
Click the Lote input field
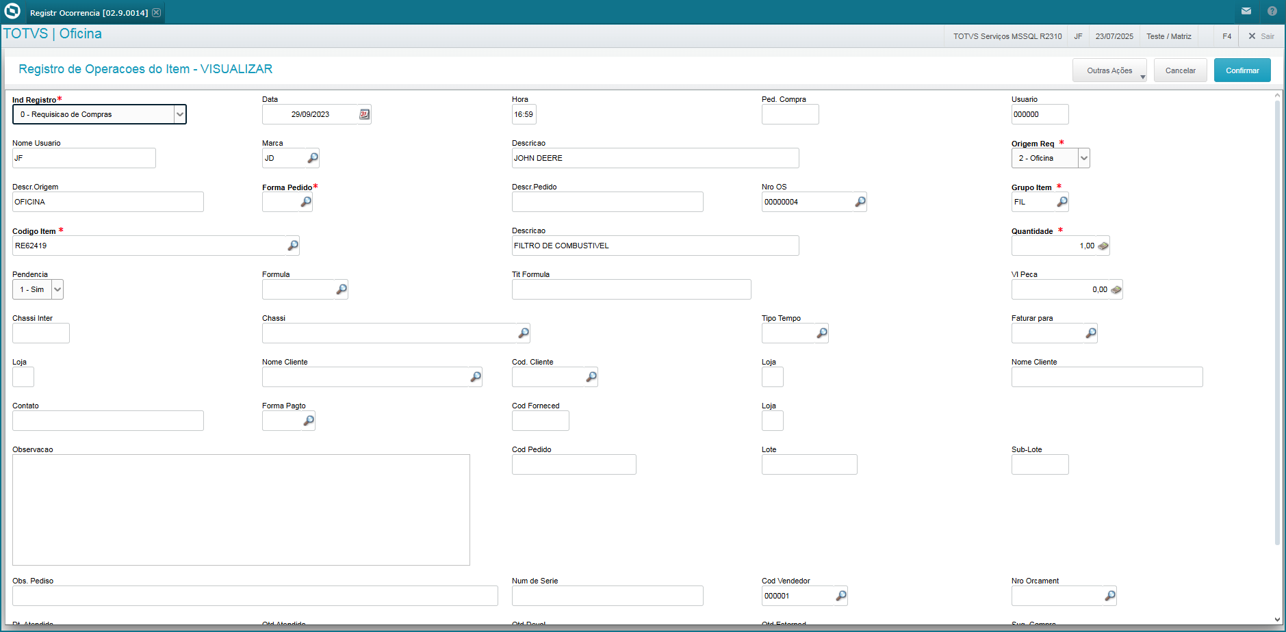click(x=810, y=464)
